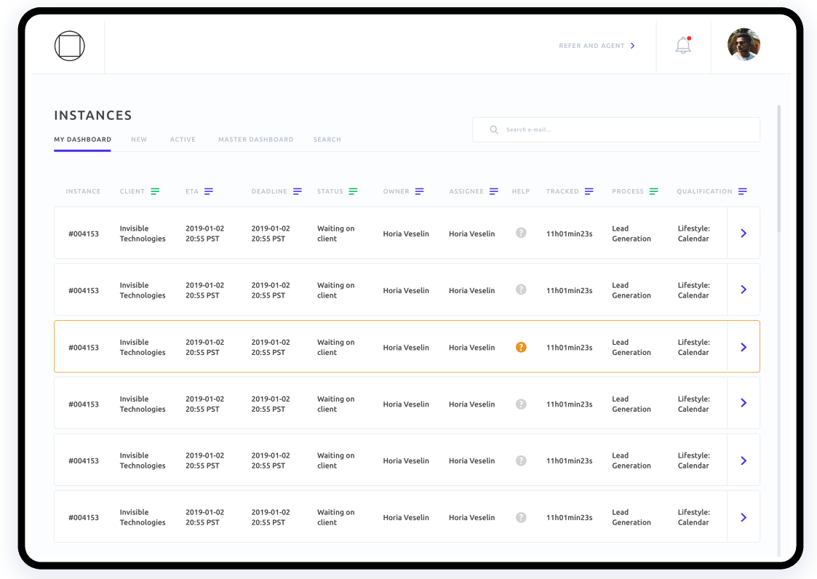Click the gray help circle on the first row
Viewport: 817px width, 579px height.
tap(521, 233)
